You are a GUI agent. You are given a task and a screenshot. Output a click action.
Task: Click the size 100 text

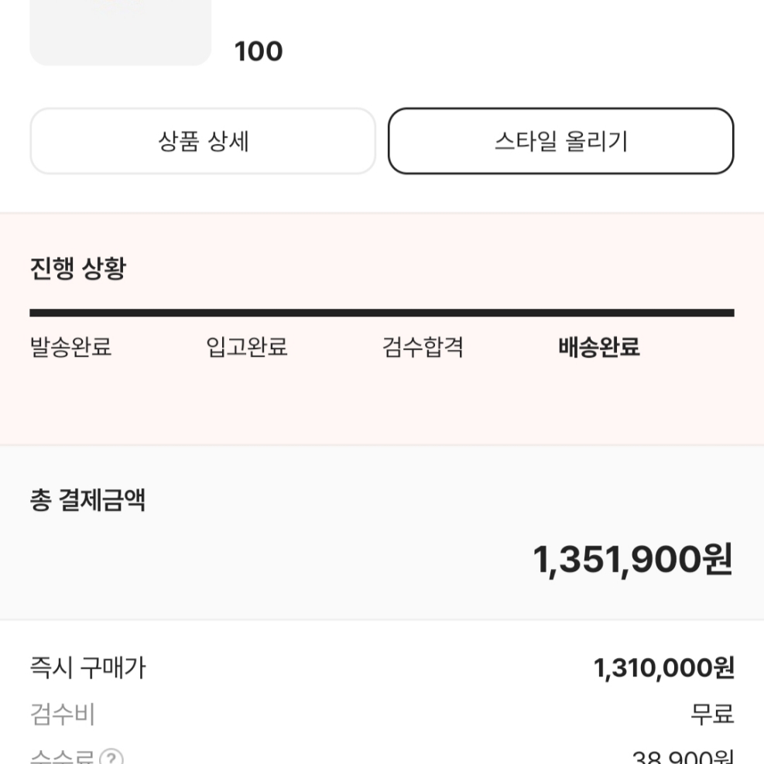coord(259,51)
